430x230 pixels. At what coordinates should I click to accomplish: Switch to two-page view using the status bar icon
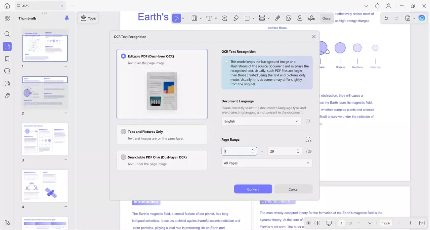pyautogui.click(x=317, y=223)
